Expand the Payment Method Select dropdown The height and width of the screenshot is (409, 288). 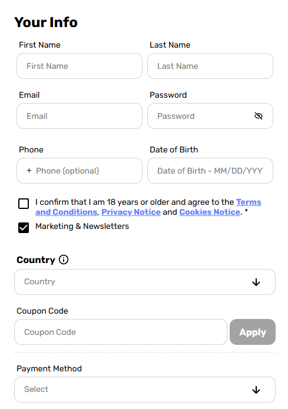145,390
